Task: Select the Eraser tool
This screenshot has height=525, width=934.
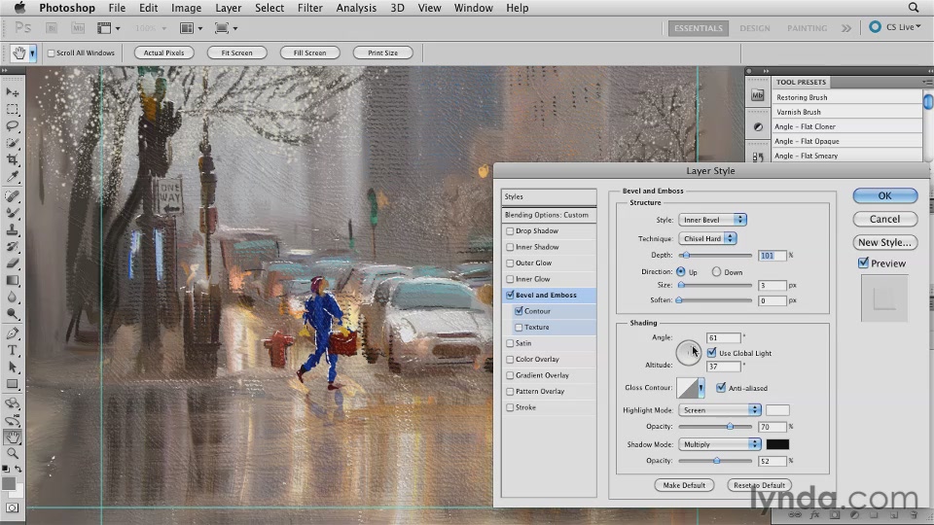Action: click(x=12, y=263)
